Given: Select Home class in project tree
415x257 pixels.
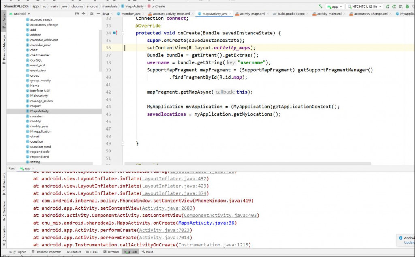Looking at the screenshot, I should coord(34,86).
